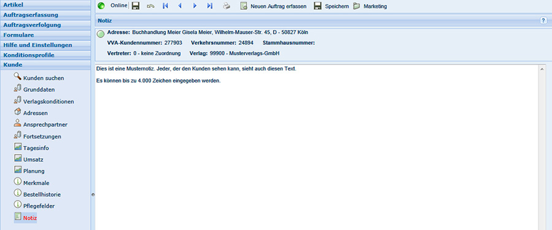Image resolution: width=552 pixels, height=230 pixels.
Task: Open Planung menu entry
Action: pos(34,171)
